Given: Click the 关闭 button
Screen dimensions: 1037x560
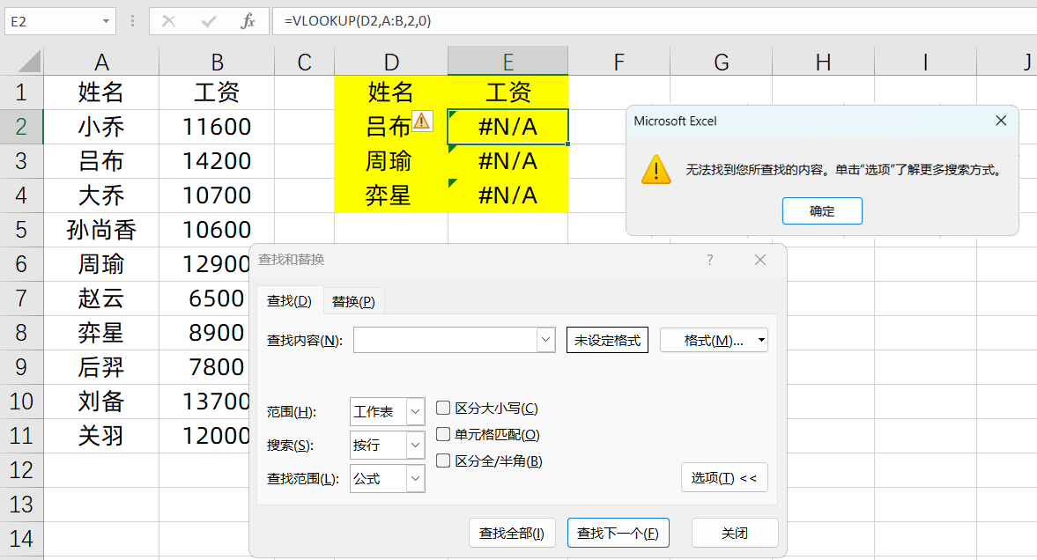Looking at the screenshot, I should pyautogui.click(x=735, y=533).
